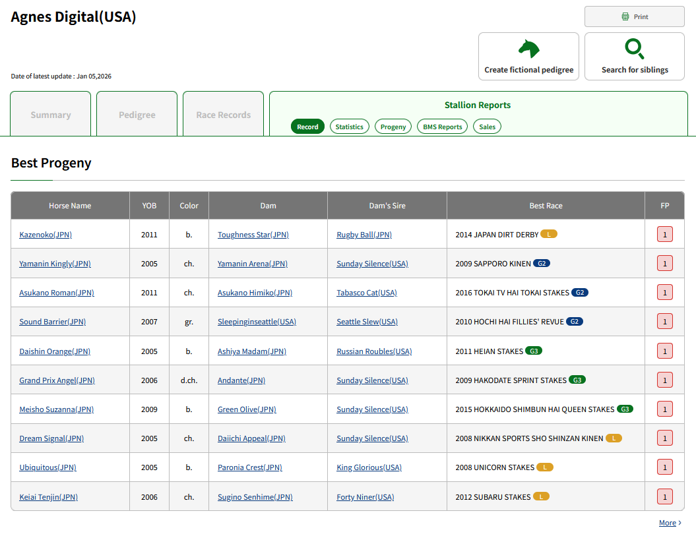Click the L badge beside Subaru Stakes
This screenshot has width=696, height=538.
click(541, 496)
